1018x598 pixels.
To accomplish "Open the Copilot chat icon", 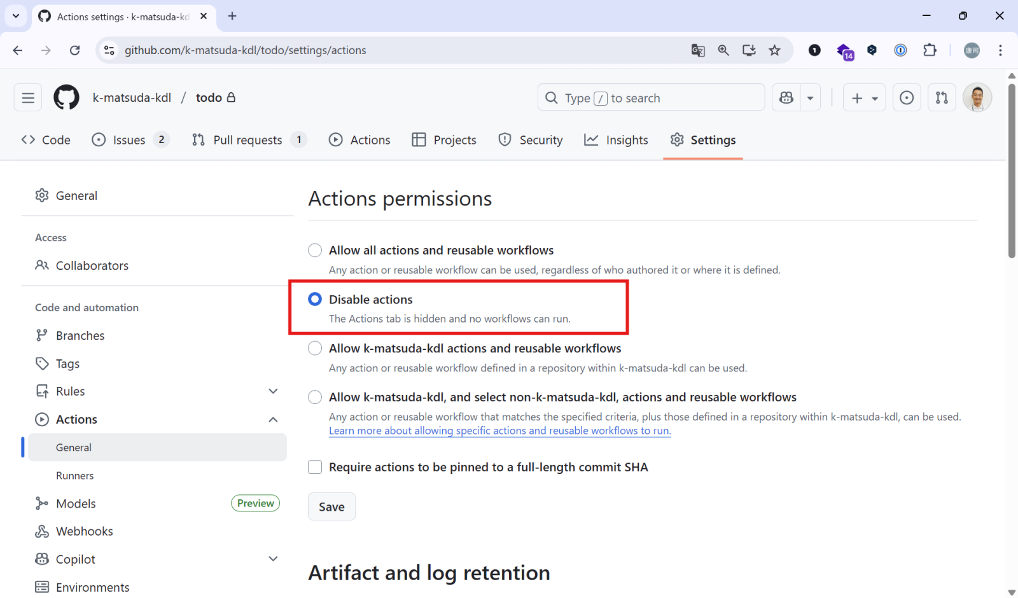I will (x=786, y=98).
